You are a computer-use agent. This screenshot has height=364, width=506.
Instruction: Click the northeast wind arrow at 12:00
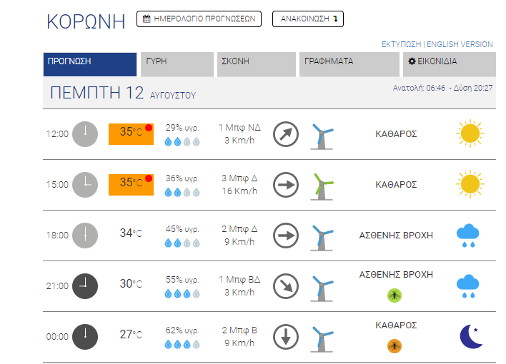point(286,134)
